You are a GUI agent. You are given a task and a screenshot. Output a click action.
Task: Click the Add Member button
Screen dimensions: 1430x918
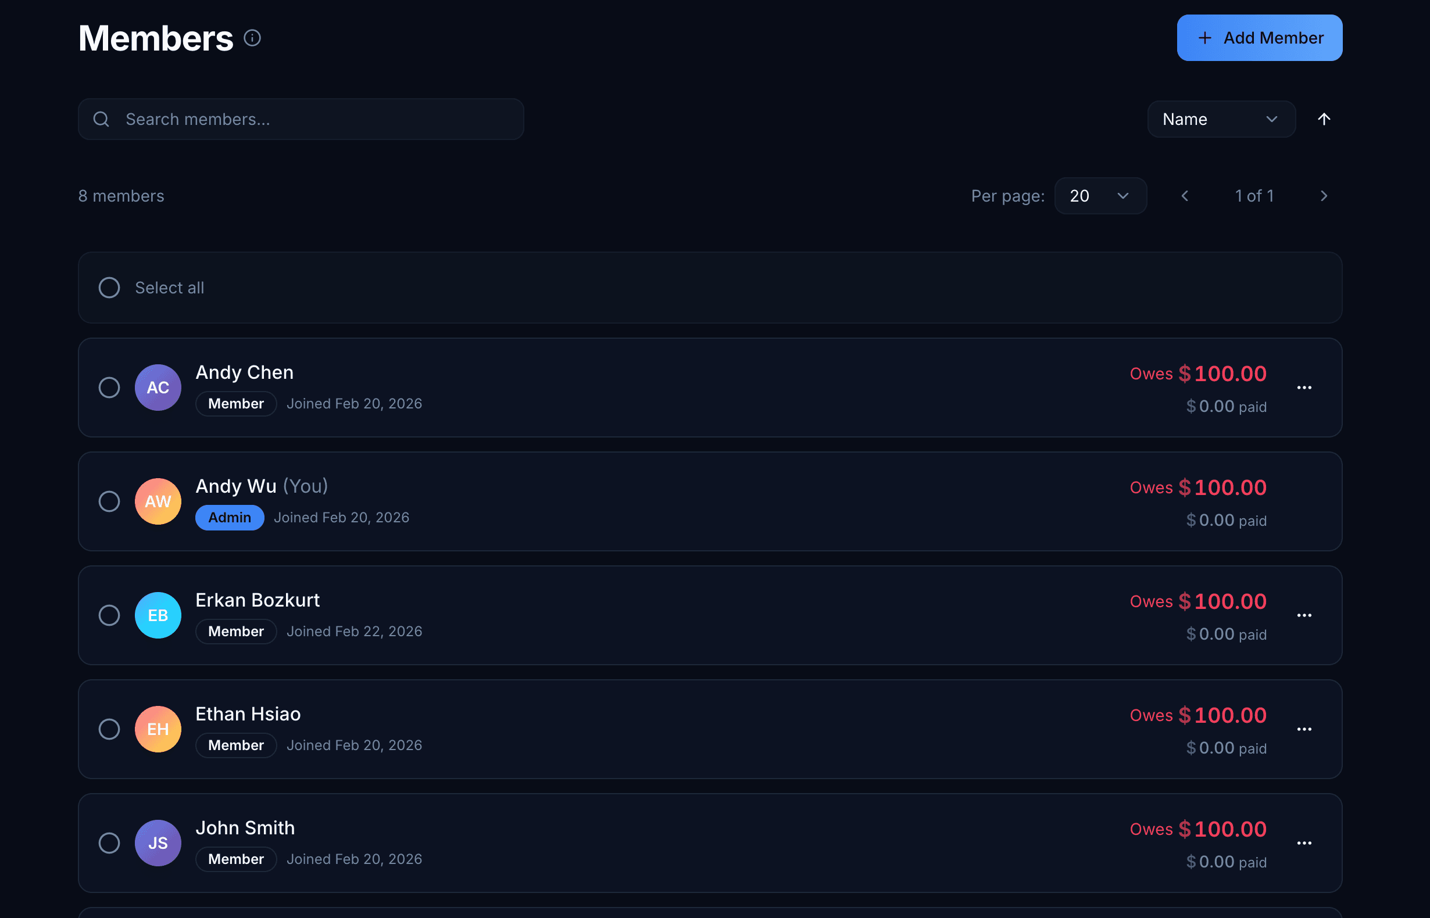point(1259,38)
